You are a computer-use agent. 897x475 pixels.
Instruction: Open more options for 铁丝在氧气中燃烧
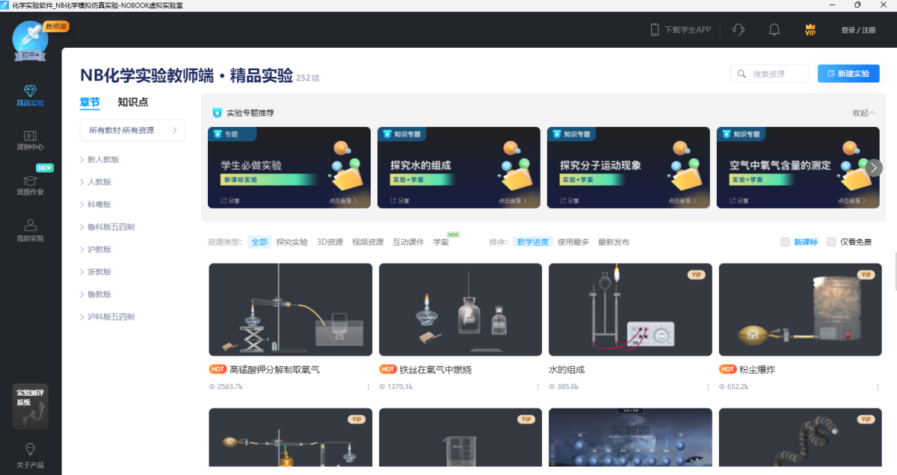point(537,387)
